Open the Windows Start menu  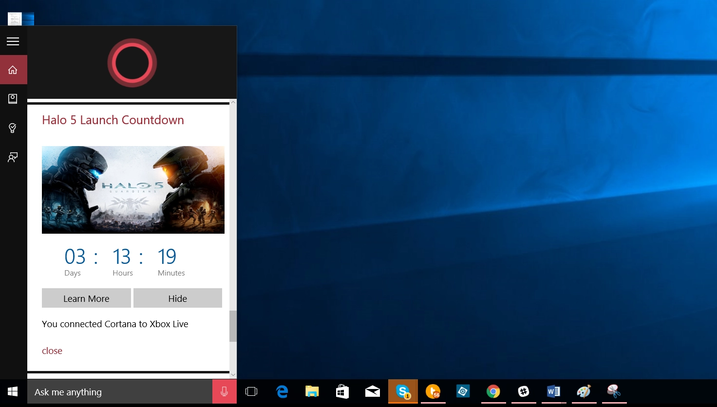click(x=13, y=391)
